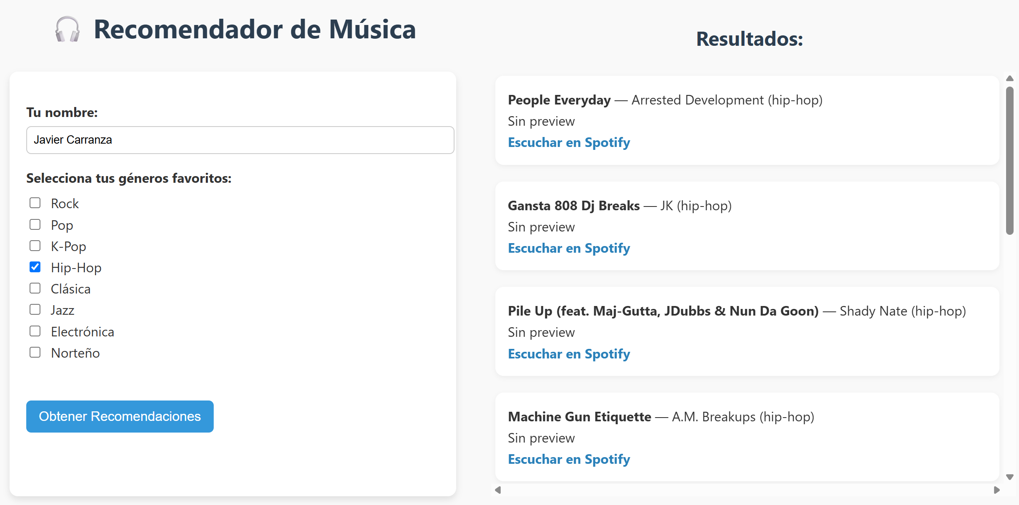Open Spotify link for Pile Up

(569, 353)
